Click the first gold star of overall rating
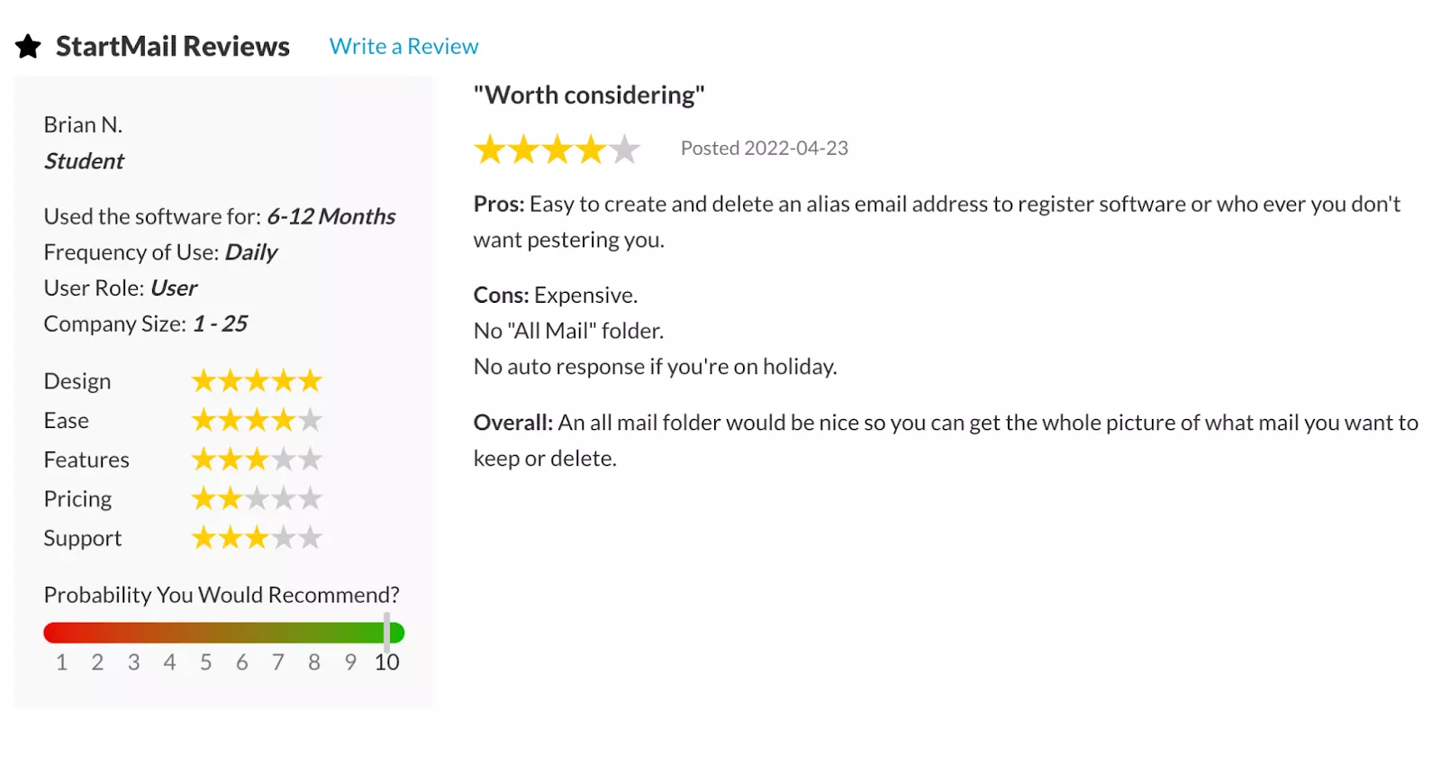1441x757 pixels. click(x=490, y=150)
